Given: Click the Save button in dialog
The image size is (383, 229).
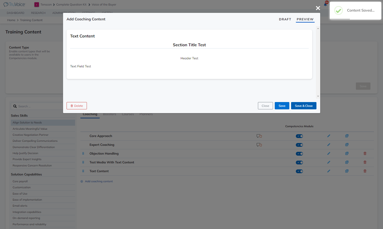Looking at the screenshot, I should tap(282, 106).
